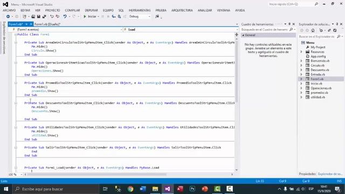
Task: Click the Quick Launch search magnifier icon
Action: 316,4
